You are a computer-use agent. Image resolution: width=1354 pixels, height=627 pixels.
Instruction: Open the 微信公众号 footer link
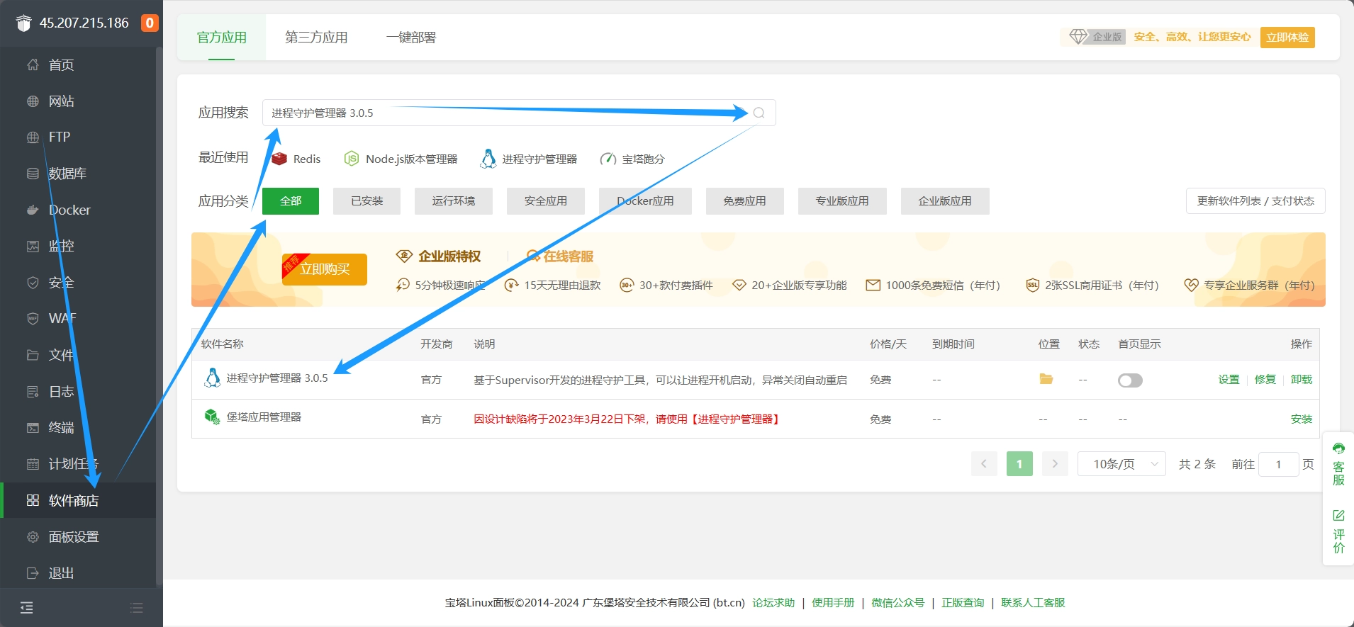pyautogui.click(x=898, y=603)
